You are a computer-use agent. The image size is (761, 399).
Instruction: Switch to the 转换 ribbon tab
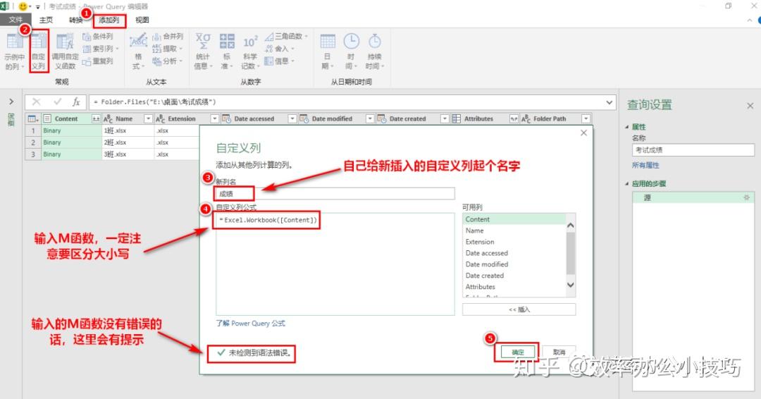(75, 20)
